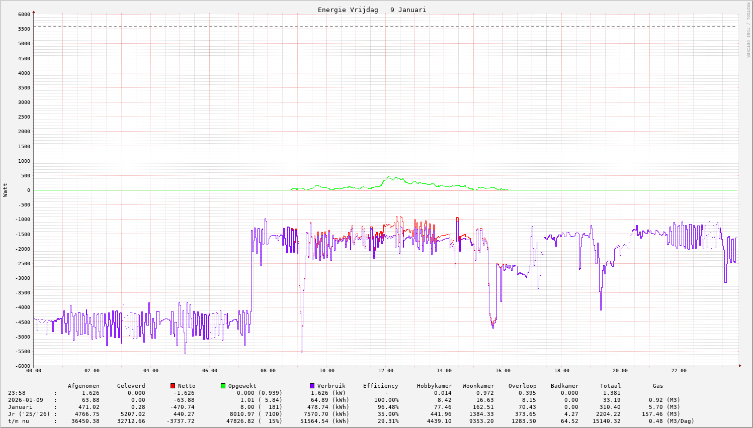Click the Geleverd column header

point(131,386)
